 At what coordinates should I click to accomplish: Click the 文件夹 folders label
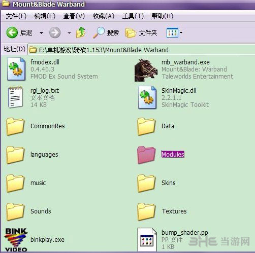coord(148,32)
